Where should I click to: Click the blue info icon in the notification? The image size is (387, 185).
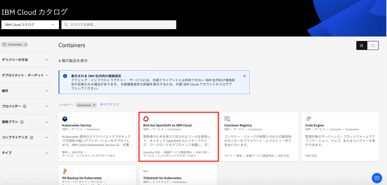click(65, 76)
